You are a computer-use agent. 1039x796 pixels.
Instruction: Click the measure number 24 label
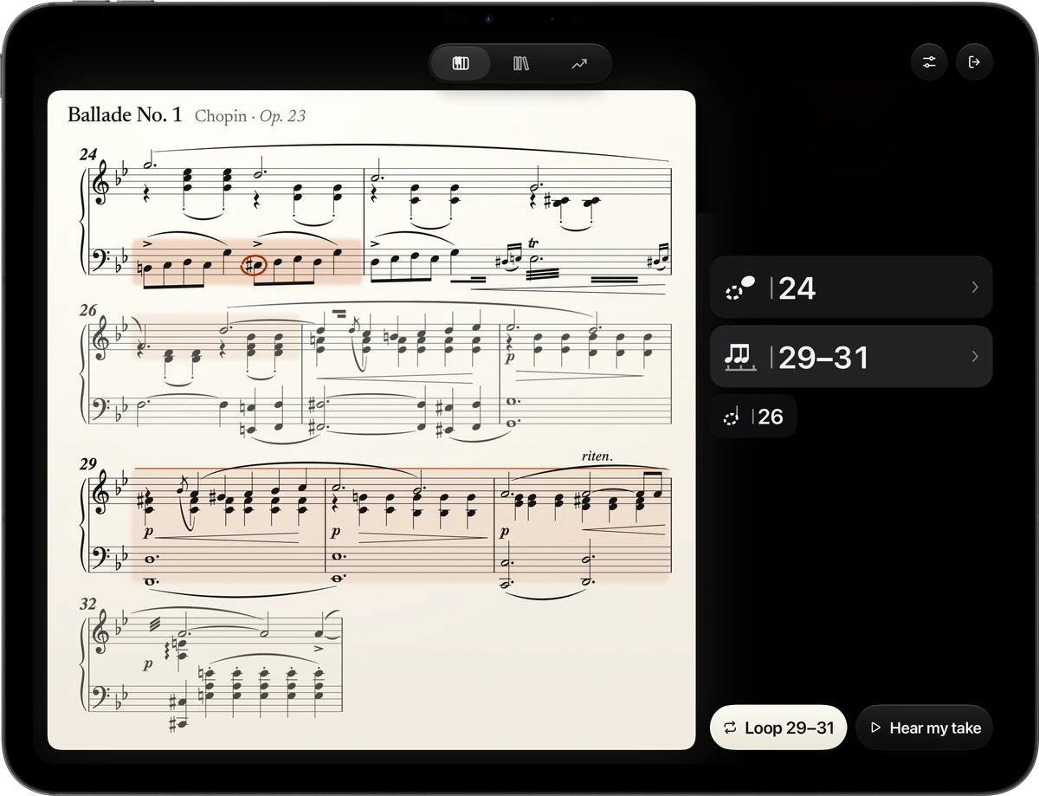[88, 155]
